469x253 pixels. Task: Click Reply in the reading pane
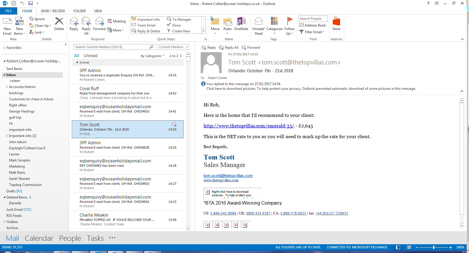[x=209, y=48]
